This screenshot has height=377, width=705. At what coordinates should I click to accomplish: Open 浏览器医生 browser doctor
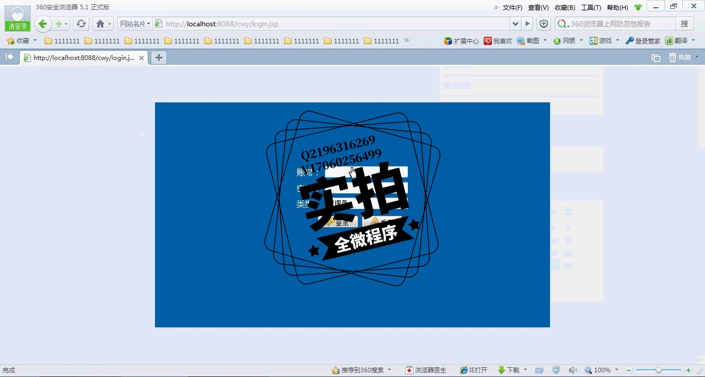426,370
